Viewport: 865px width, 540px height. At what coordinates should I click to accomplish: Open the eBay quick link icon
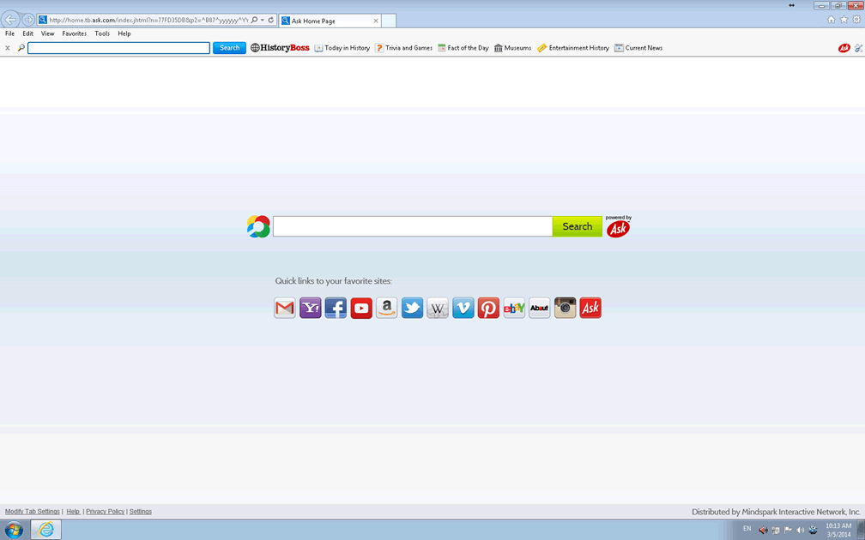pos(514,308)
